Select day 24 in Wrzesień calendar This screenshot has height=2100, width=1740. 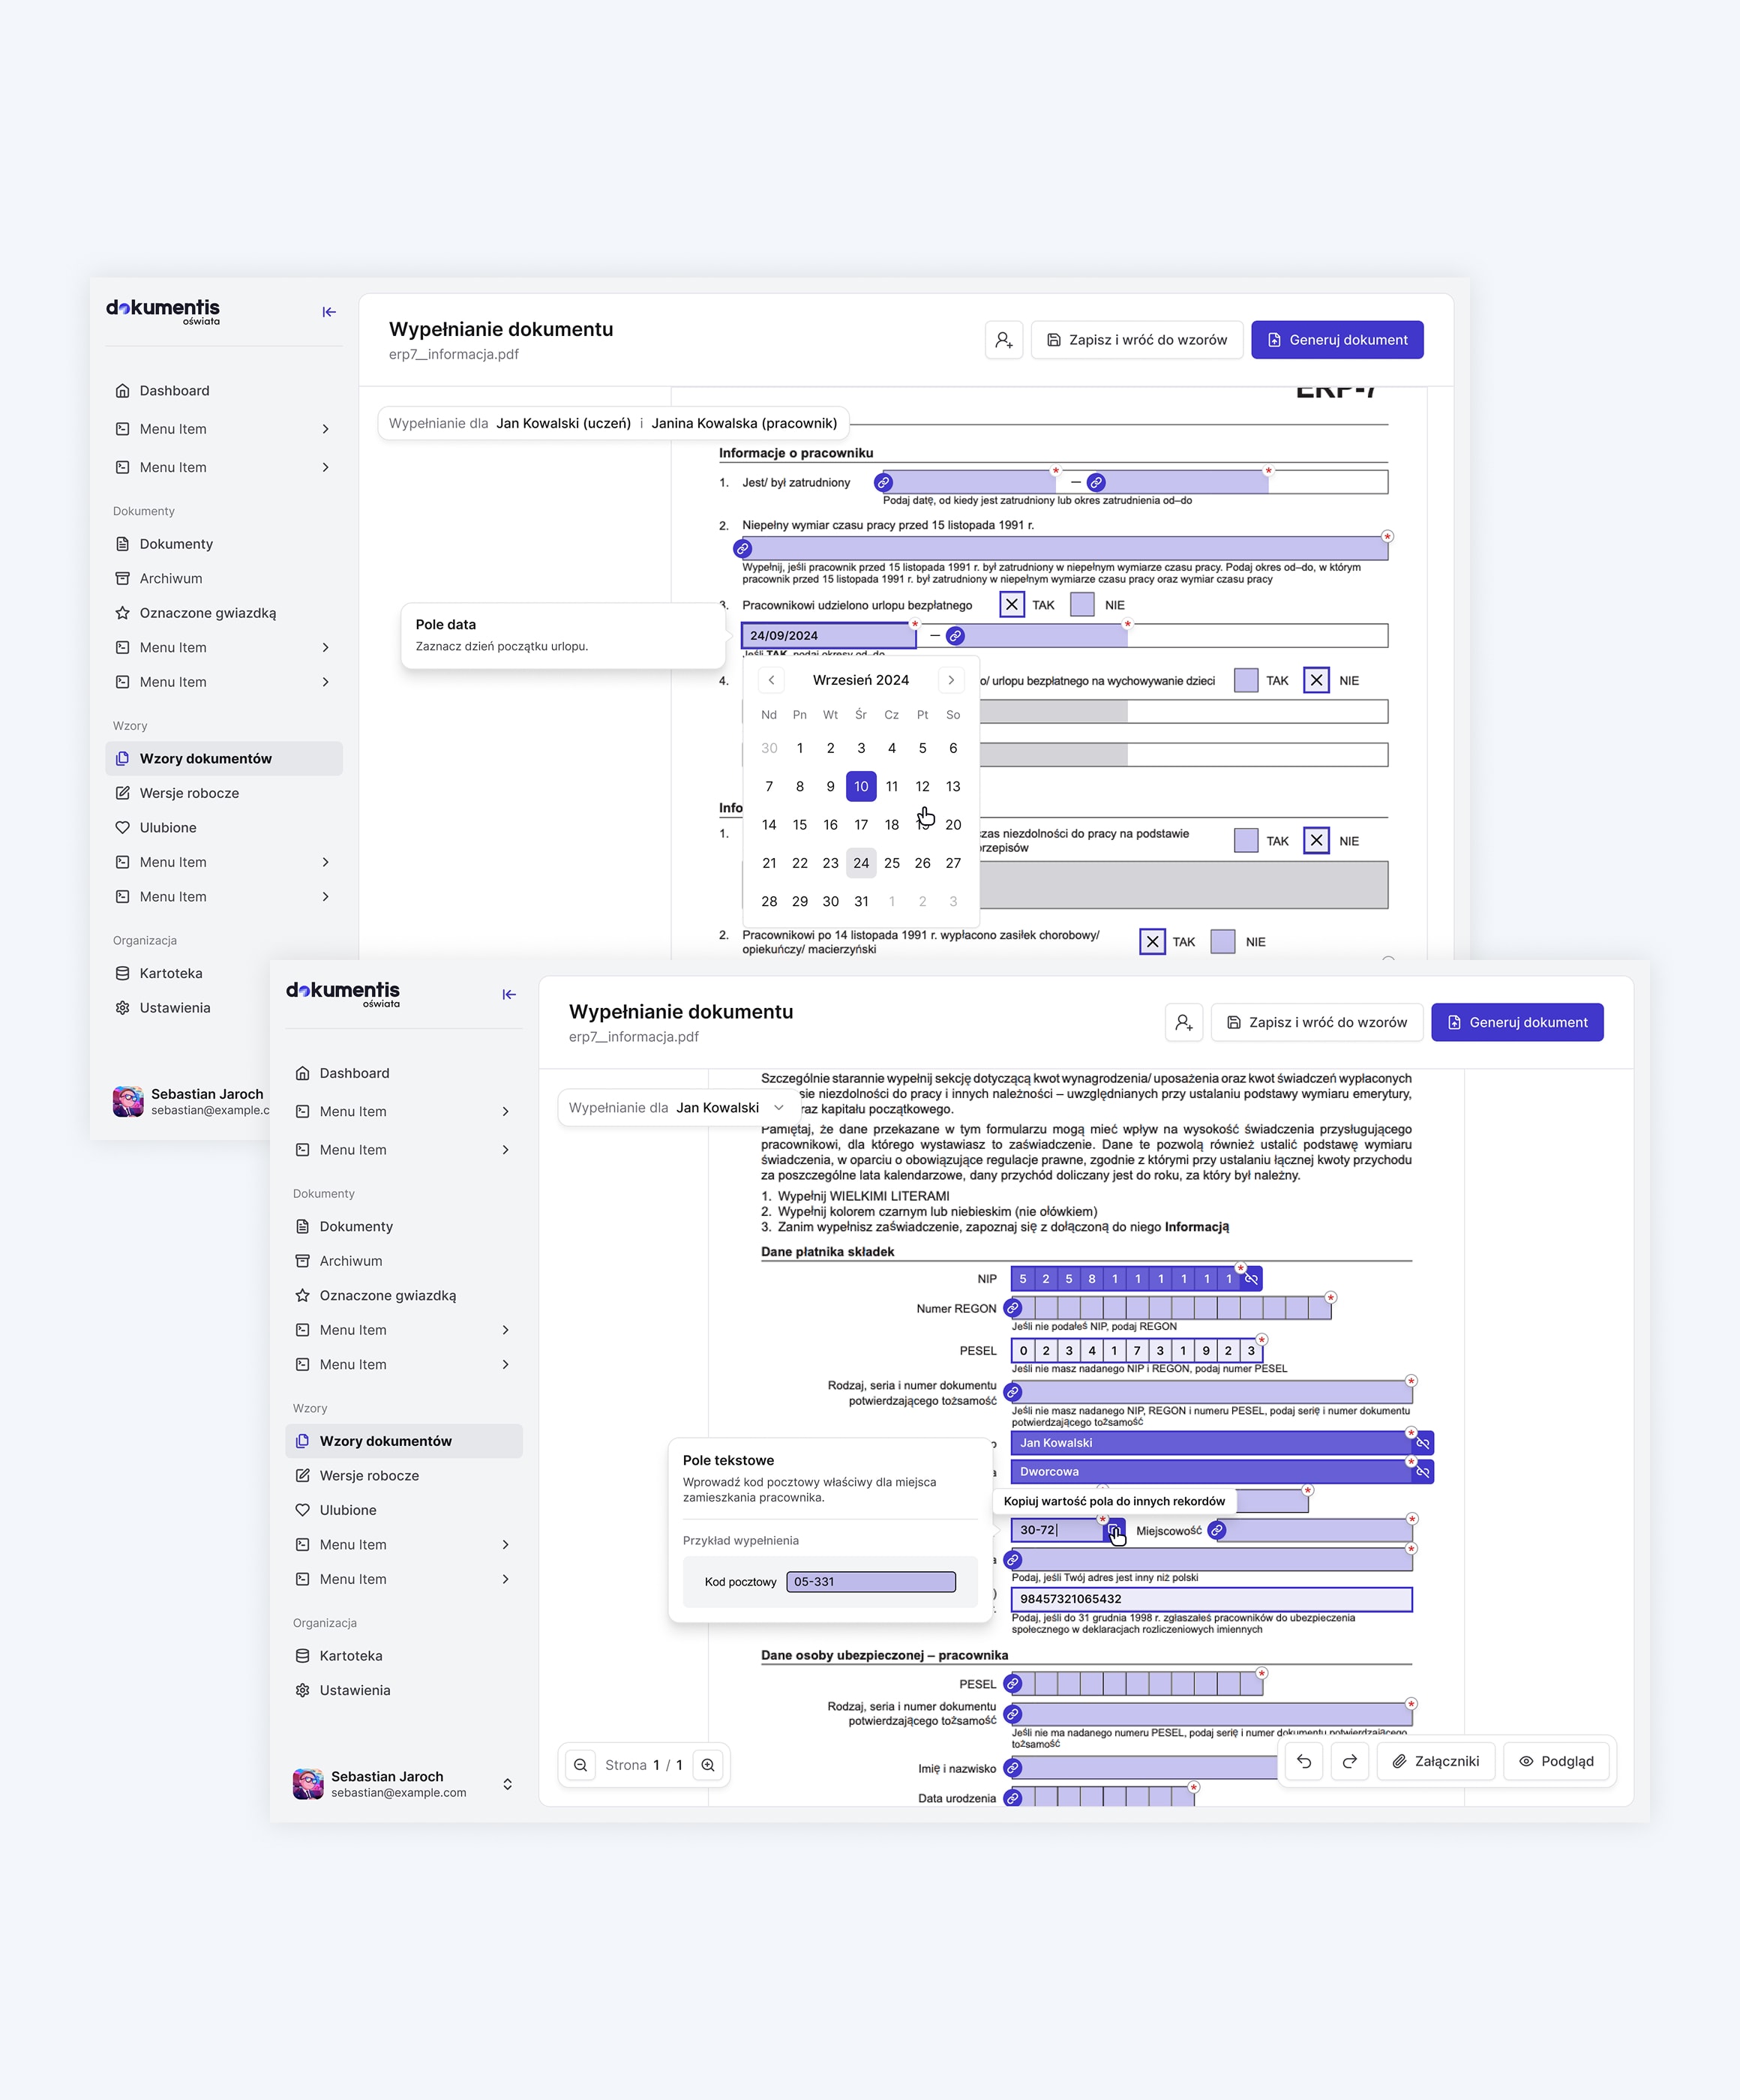(861, 863)
